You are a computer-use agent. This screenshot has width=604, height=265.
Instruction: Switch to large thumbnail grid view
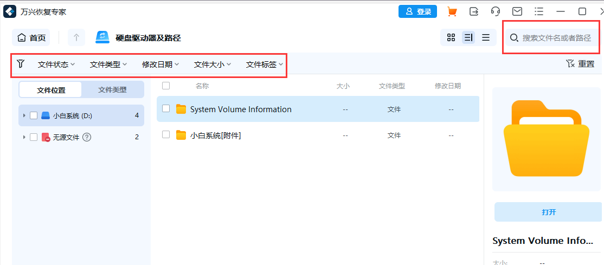click(451, 37)
